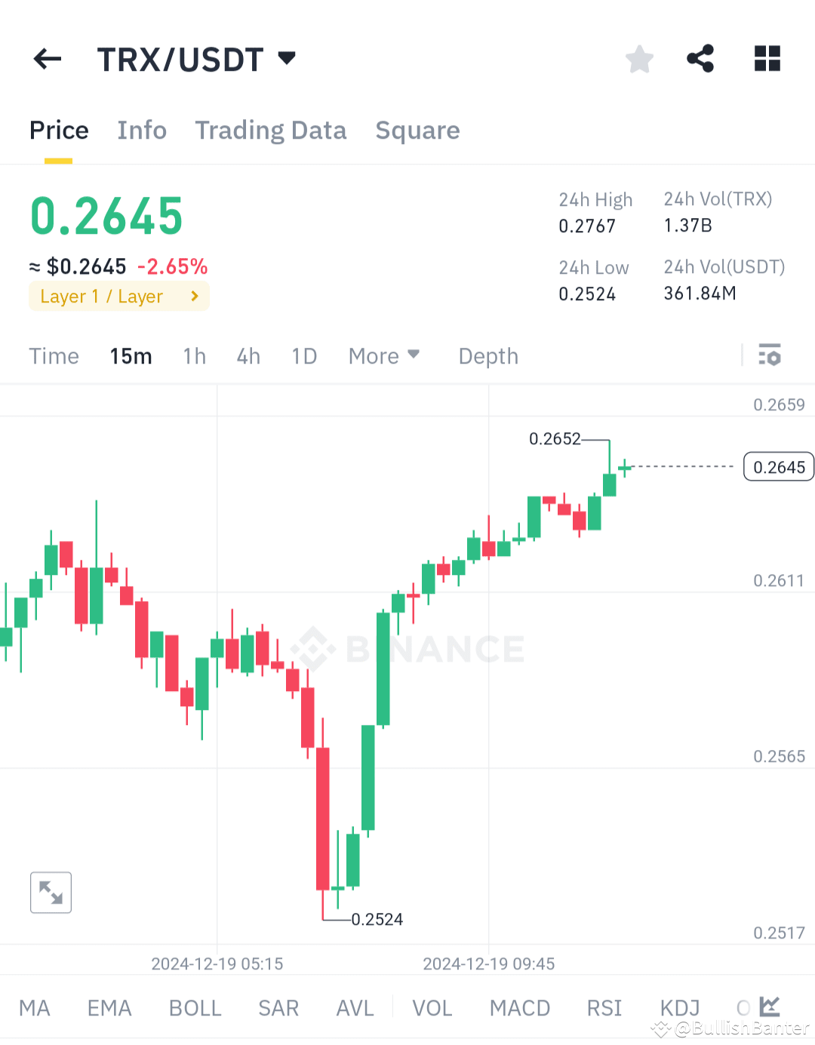Expand chart to fullscreen with the expand icon

click(50, 892)
